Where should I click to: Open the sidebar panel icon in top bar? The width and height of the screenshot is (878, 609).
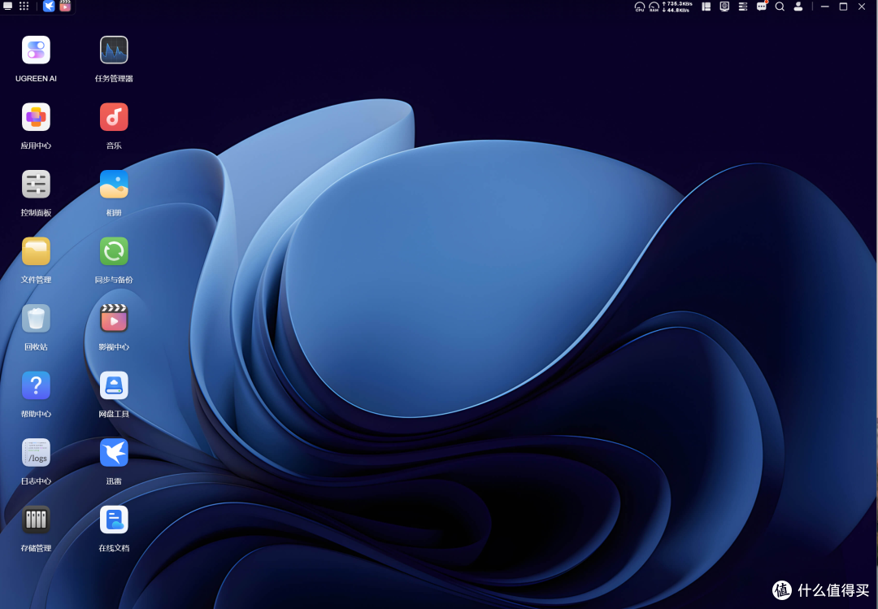(706, 7)
